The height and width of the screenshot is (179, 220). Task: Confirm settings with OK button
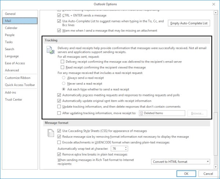pos(186,174)
